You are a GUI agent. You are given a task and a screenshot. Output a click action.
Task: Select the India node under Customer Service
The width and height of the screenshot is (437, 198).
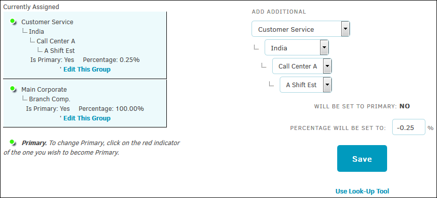coord(36,31)
